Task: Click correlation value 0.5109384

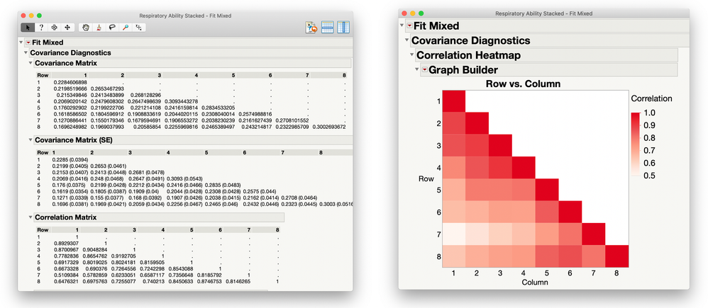Action: [67, 275]
